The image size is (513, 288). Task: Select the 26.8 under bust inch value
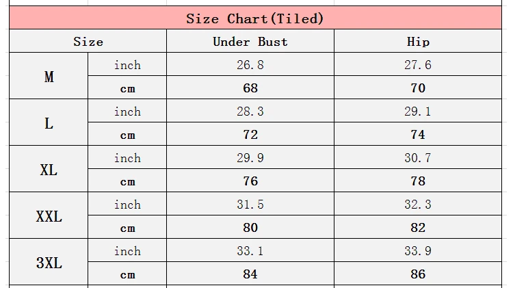pyautogui.click(x=250, y=64)
